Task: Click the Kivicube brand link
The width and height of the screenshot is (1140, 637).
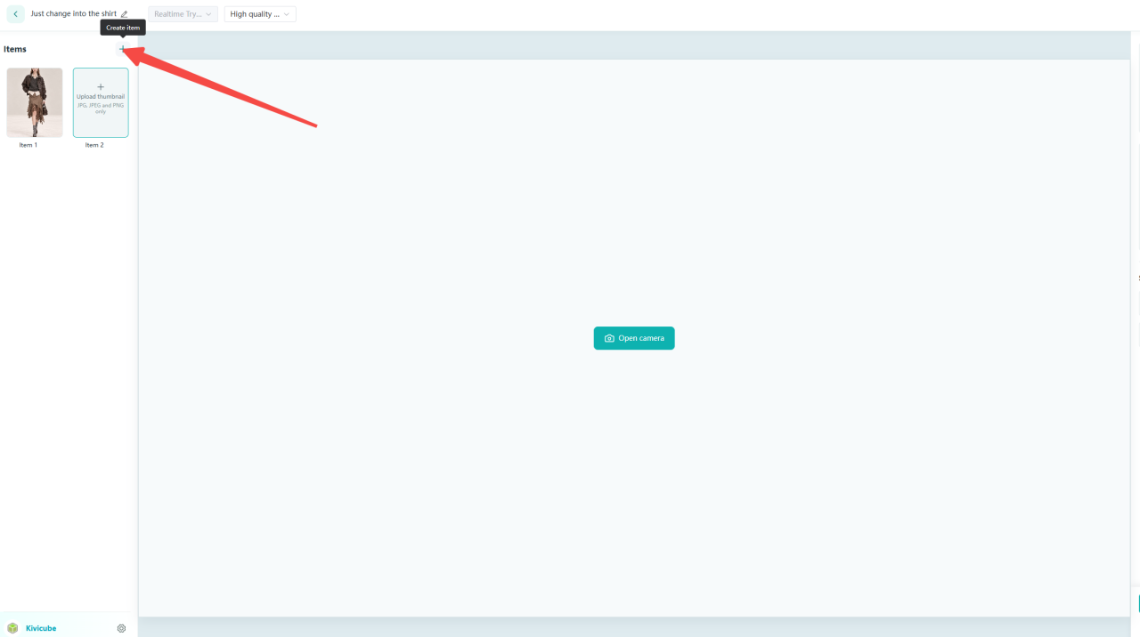Action: 41,628
